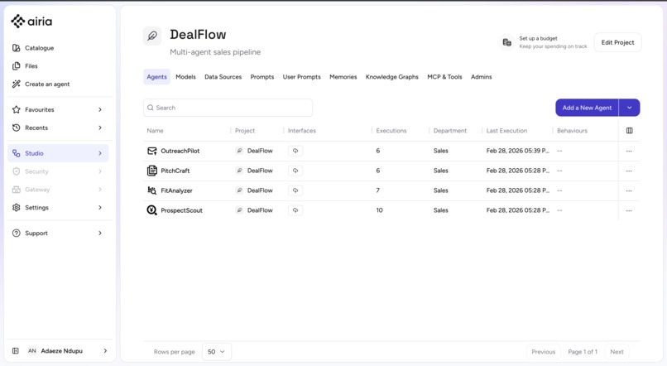This screenshot has height=366, width=667.
Task: Click the FitAnalyzer agent icon
Action: click(152, 190)
